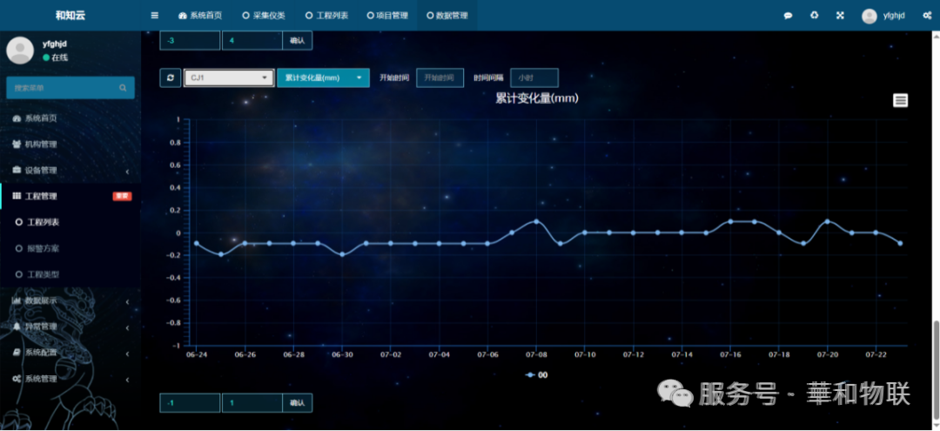This screenshot has width=940, height=431.
Task: Click the lower range maximum field 1
Action: click(252, 403)
